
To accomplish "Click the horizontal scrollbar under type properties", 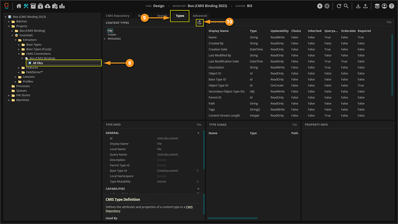I will [233, 218].
